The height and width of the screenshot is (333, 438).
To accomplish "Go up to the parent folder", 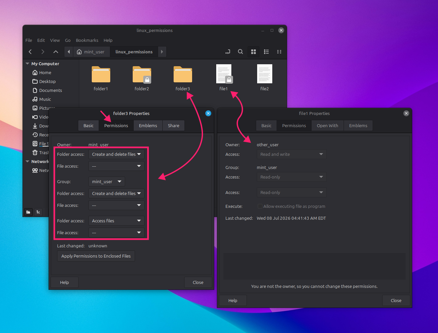I will click(x=55, y=52).
